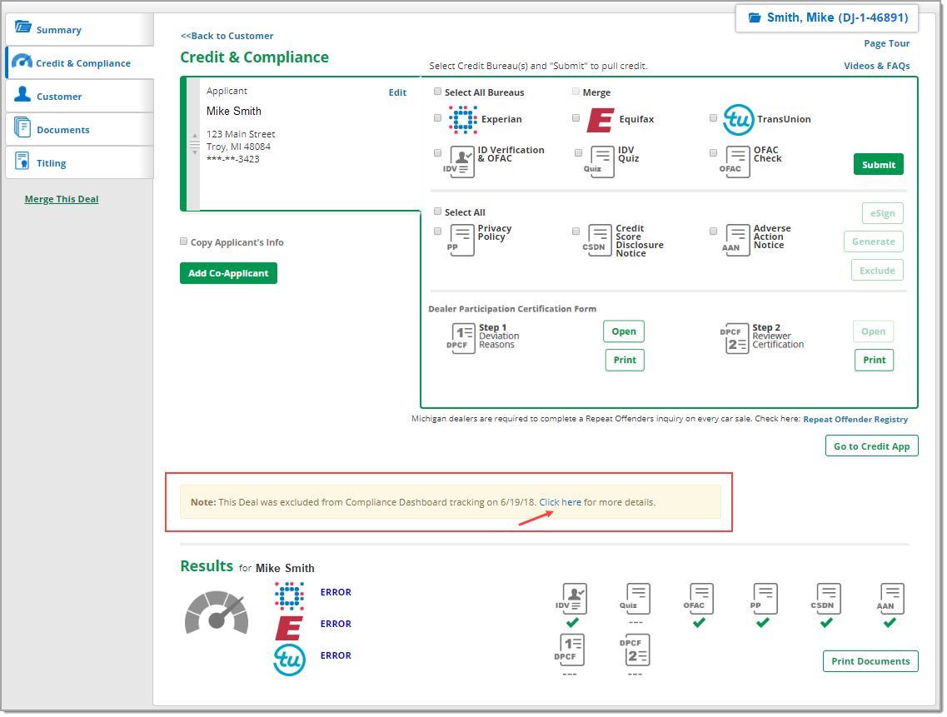This screenshot has height=717, width=947.
Task: Open the IDV result icon in Results
Action: click(x=571, y=599)
